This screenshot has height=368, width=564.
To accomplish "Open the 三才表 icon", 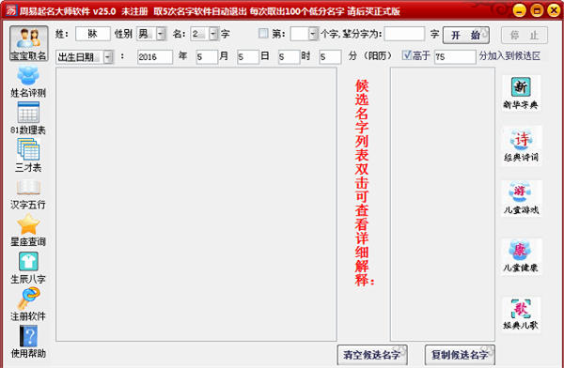I will pyautogui.click(x=28, y=155).
